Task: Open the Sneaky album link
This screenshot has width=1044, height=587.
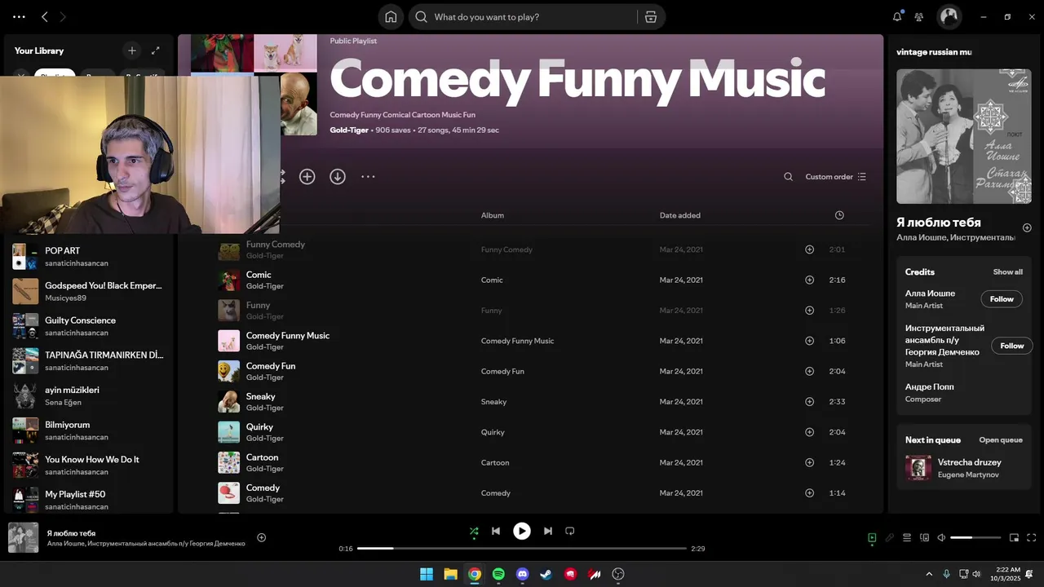Action: [493, 402]
